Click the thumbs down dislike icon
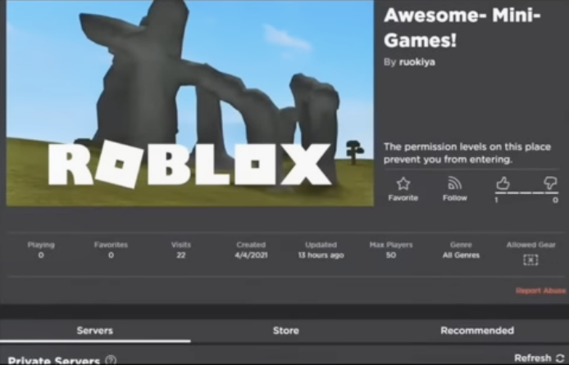 tap(550, 182)
